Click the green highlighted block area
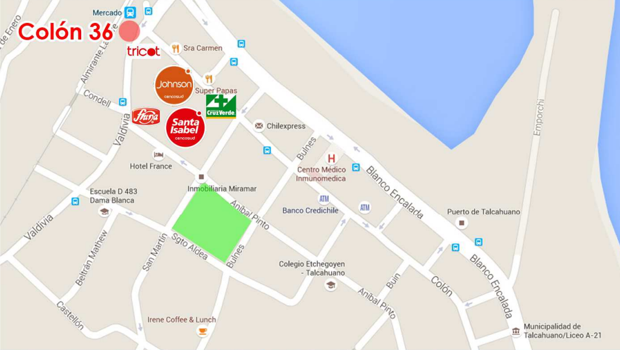 [212, 223]
